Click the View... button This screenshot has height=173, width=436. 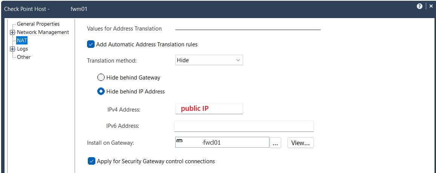[301, 143]
